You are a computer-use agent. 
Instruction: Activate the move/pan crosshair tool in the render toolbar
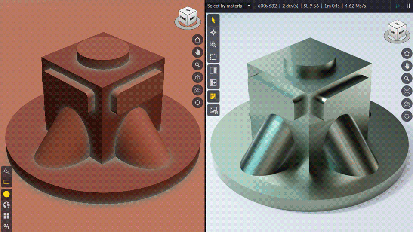213,32
